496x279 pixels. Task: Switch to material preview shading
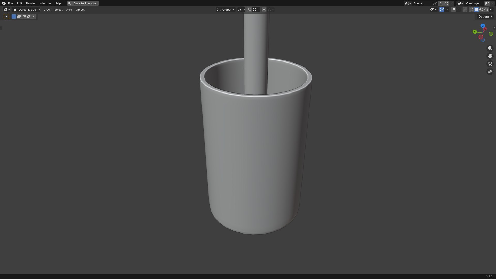[x=481, y=10]
